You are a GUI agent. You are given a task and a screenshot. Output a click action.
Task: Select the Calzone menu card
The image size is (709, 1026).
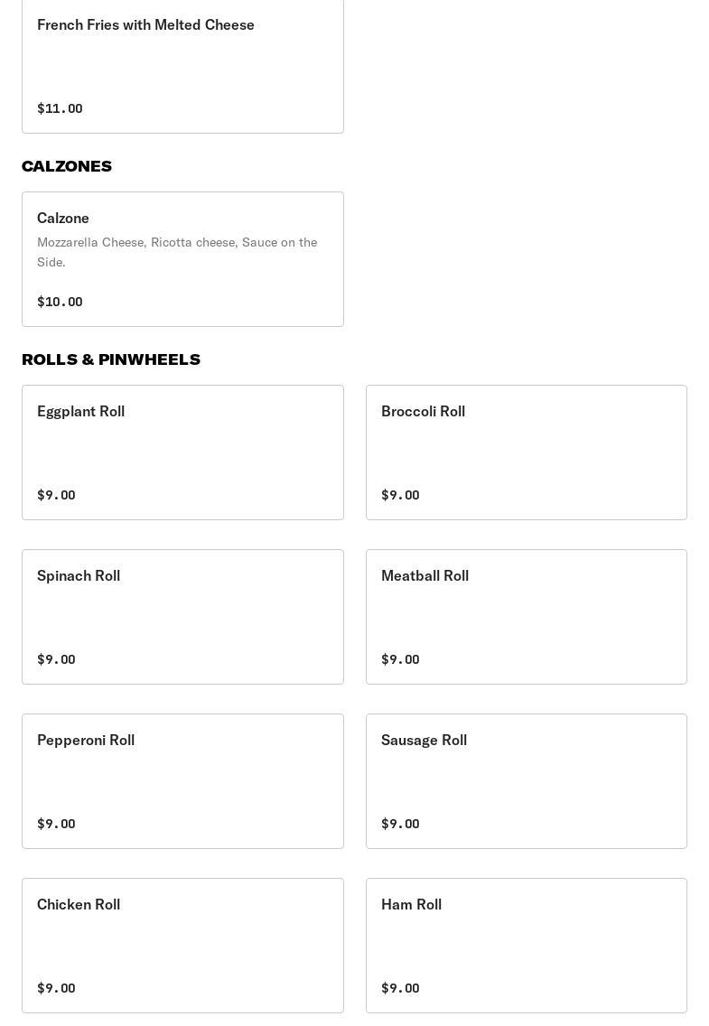[182, 259]
